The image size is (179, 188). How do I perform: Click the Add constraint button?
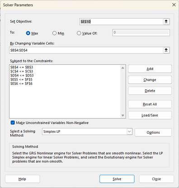point(150,69)
